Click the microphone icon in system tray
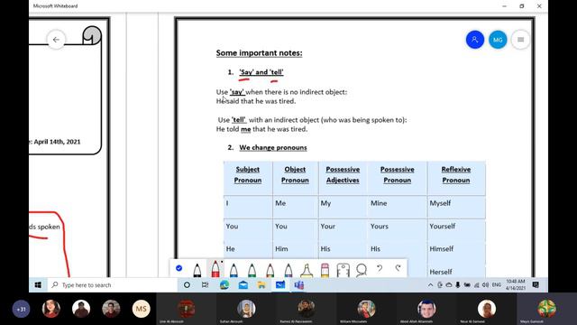The image size is (577, 325). point(458,285)
